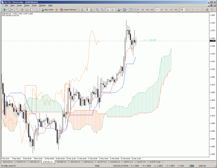Image resolution: width=217 pixels, height=168 pixels.
Task: Set the D1 timeframe
Action: 167,10
